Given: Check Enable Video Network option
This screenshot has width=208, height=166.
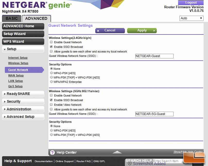Looking at the screenshot, I should (x=51, y=104).
